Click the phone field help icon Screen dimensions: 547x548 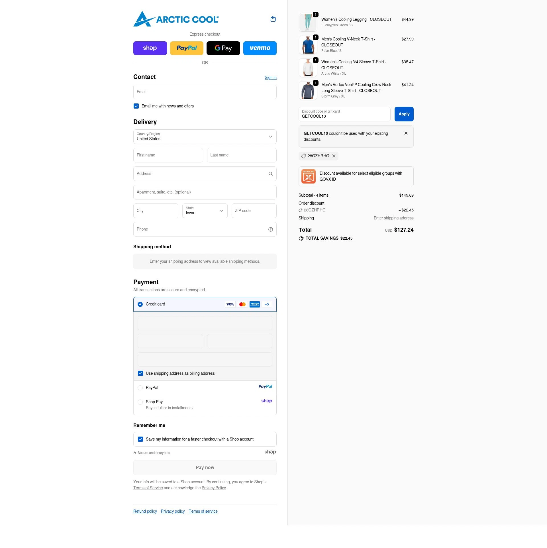(270, 229)
